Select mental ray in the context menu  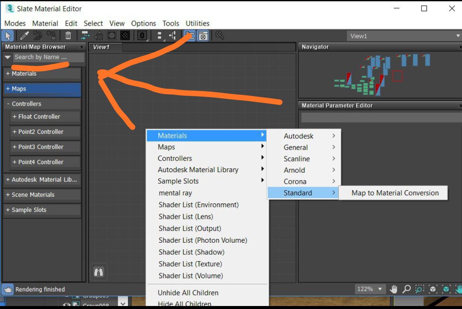pyautogui.click(x=207, y=193)
